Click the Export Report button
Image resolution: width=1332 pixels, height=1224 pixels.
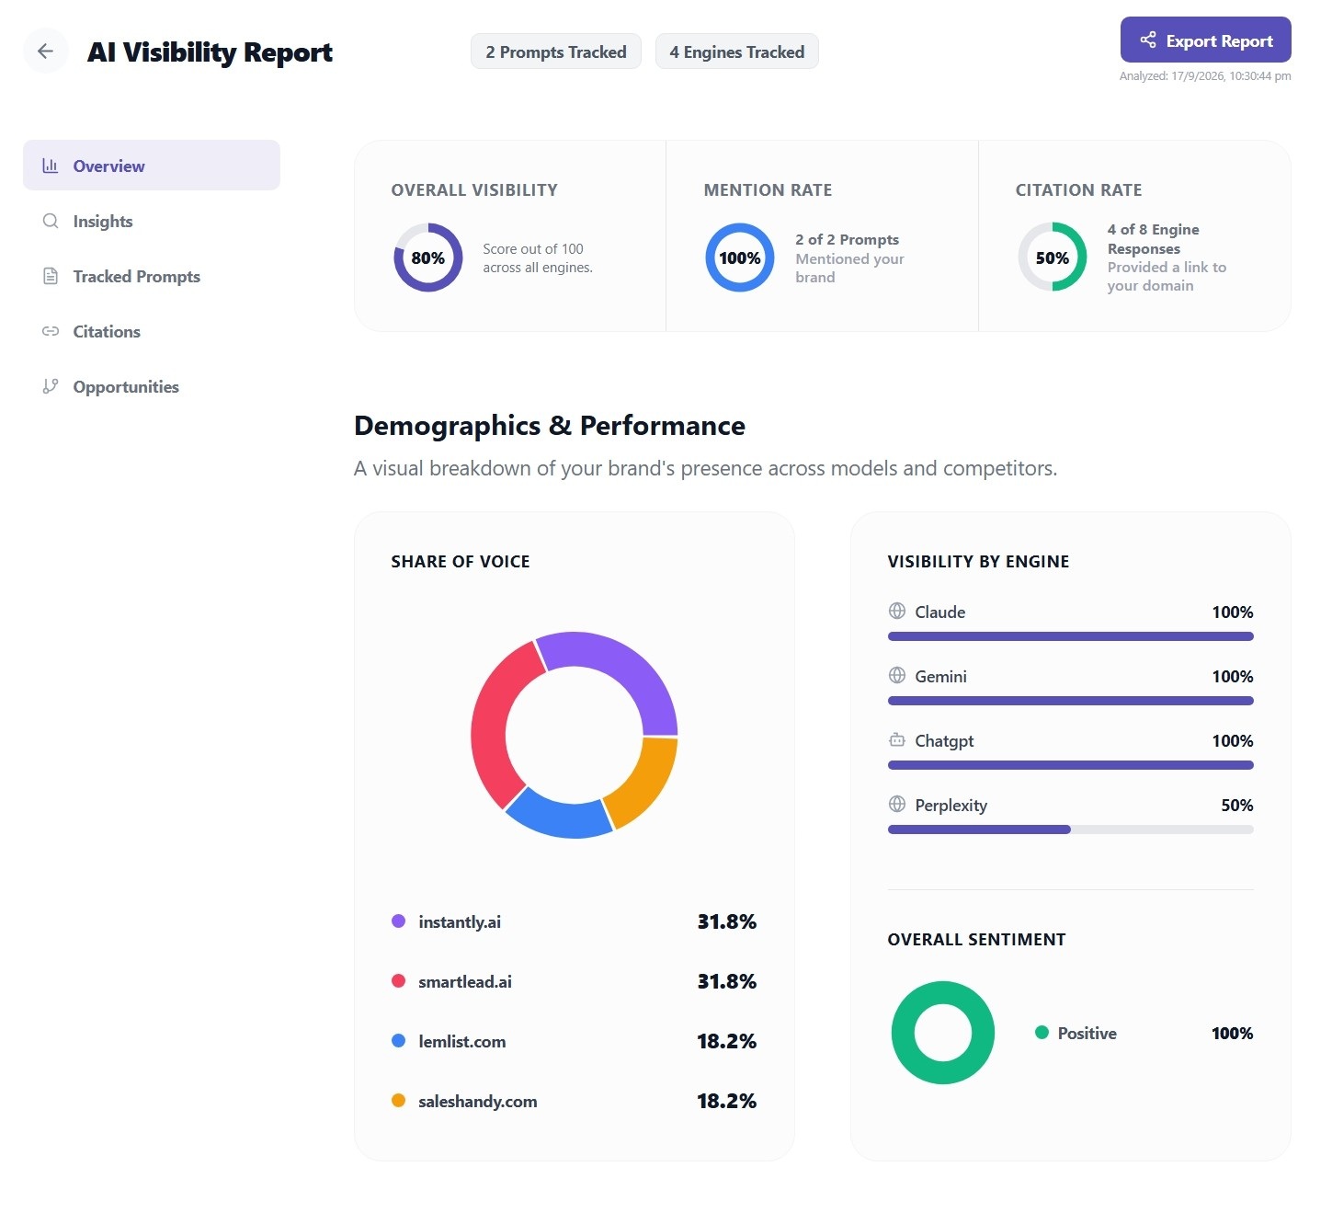point(1205,40)
